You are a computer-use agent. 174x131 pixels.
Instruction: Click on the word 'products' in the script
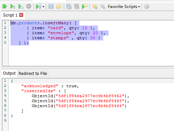(29, 23)
